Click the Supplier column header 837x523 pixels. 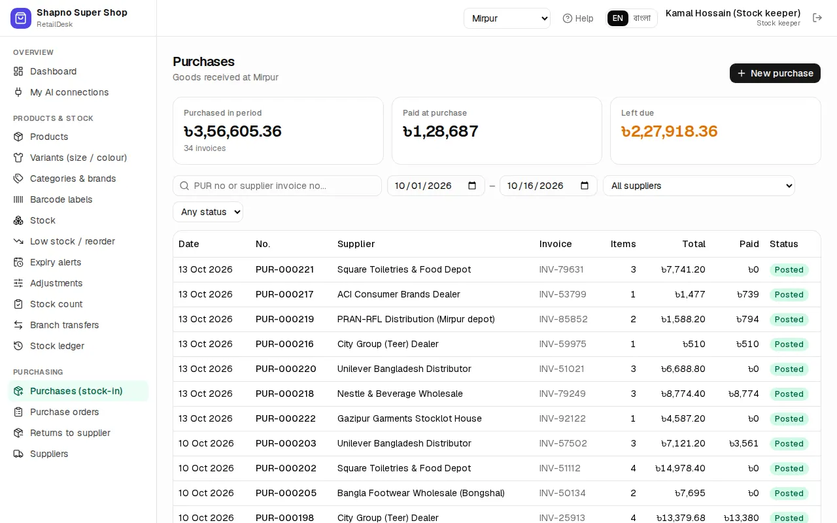(356, 244)
